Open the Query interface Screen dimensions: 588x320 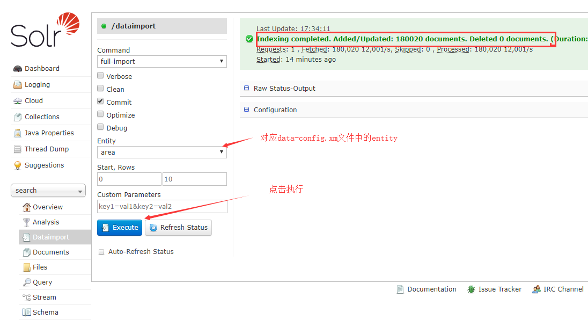tap(42, 282)
